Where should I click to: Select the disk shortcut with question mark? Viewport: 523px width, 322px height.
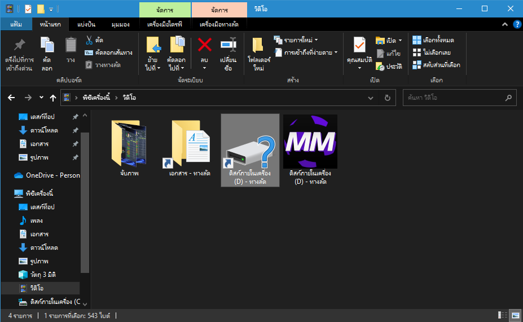250,150
